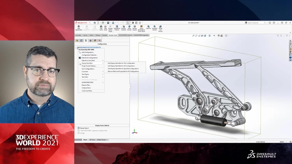Viewport: 292px width, 164px height.
Task: Choose Purge Unused Features from the menu
Action: coord(91,66)
